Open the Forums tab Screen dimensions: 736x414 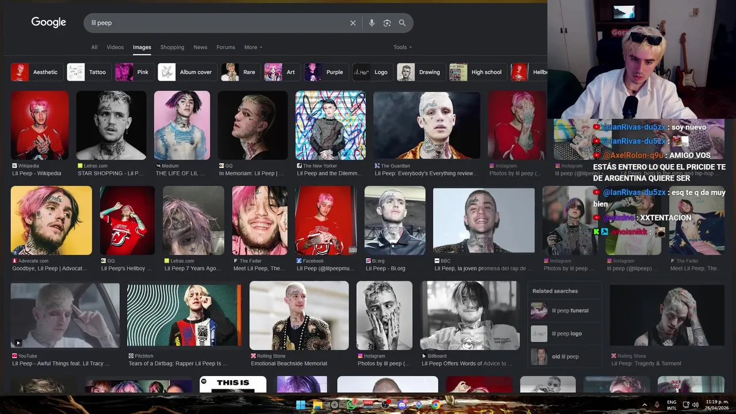pyautogui.click(x=225, y=47)
